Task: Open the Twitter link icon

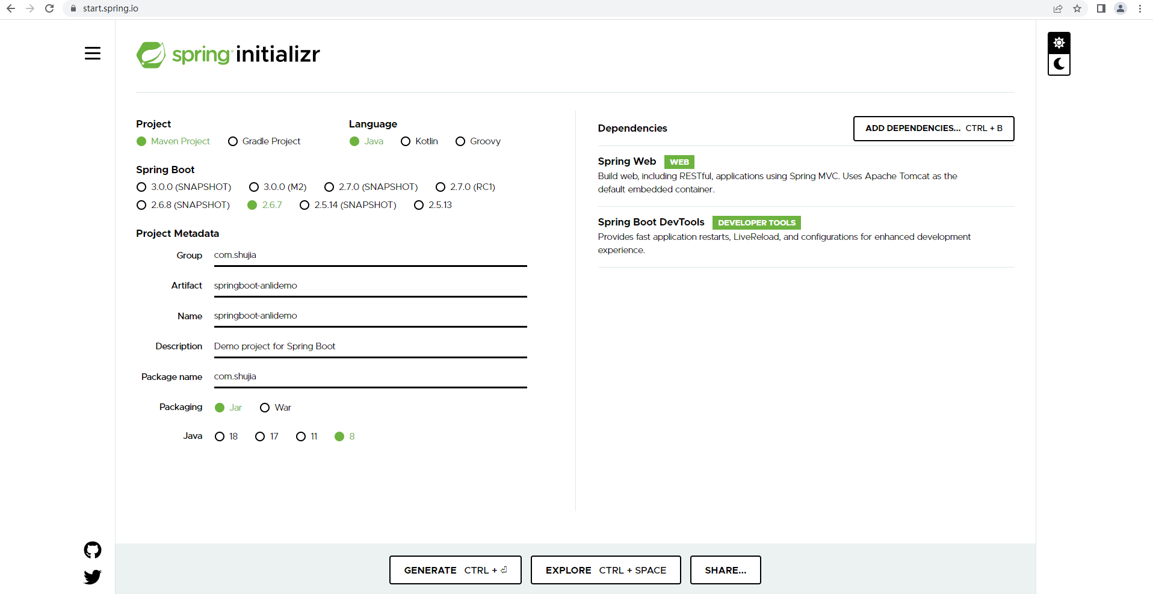Action: tap(93, 577)
